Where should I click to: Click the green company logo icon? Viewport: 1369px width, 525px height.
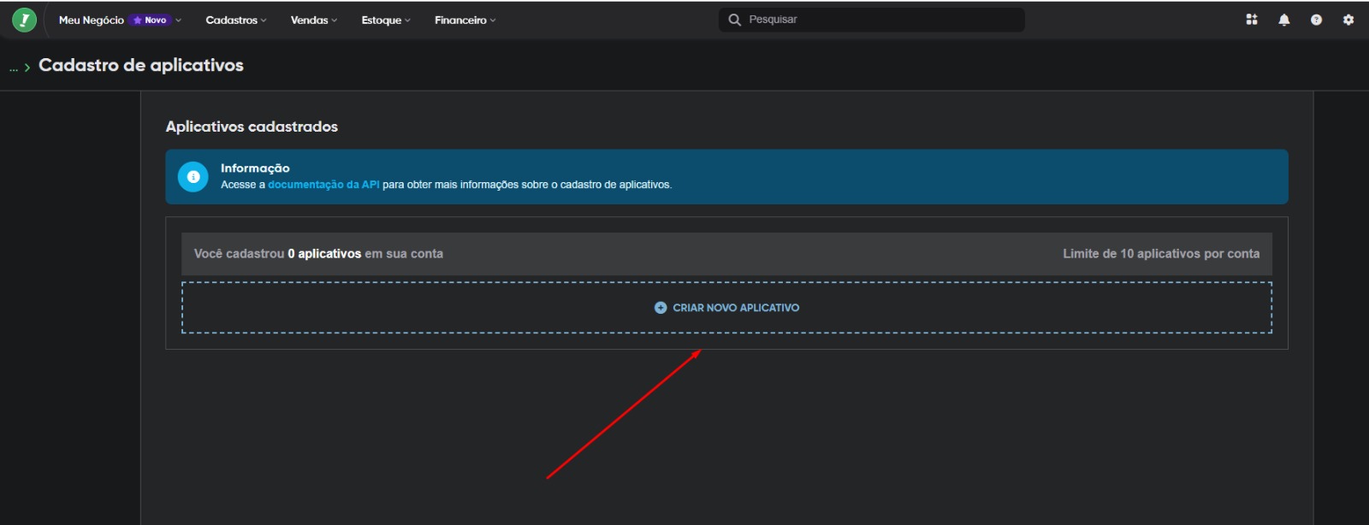(24, 20)
